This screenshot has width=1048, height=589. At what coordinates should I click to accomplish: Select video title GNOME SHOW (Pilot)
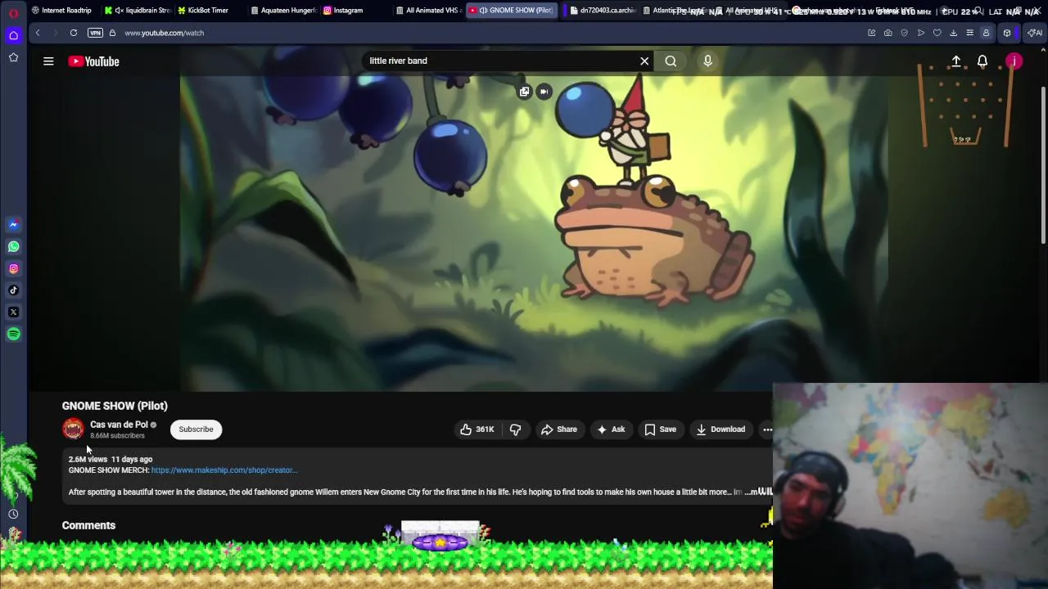coord(115,406)
